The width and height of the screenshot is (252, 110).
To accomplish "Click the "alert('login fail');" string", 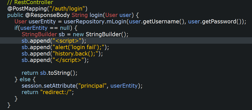I will (78, 47).
